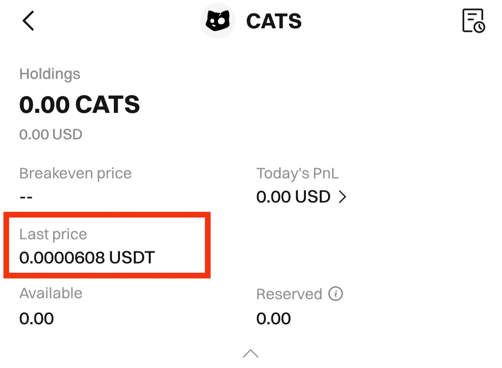This screenshot has width=502, height=368.
Task: Collapse details with the up chevron
Action: 251,354
